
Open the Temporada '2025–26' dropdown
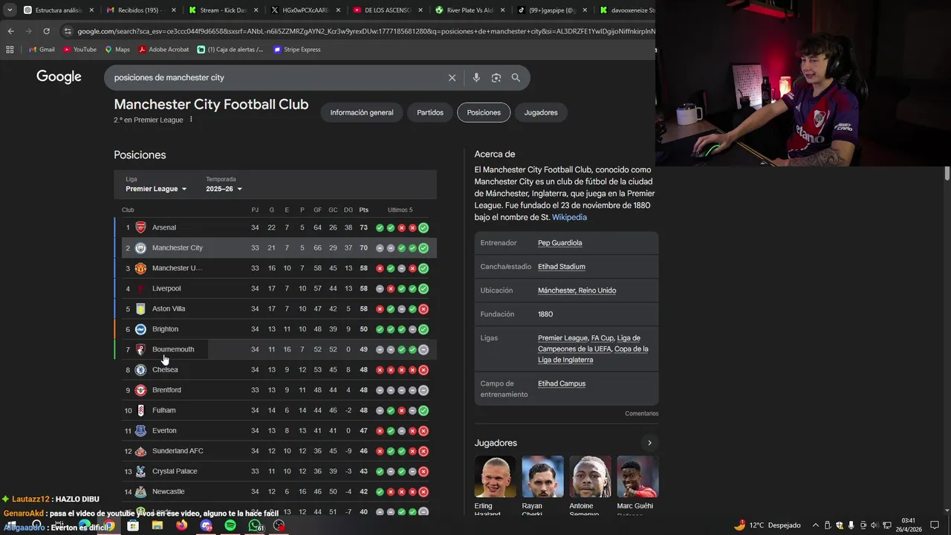224,189
